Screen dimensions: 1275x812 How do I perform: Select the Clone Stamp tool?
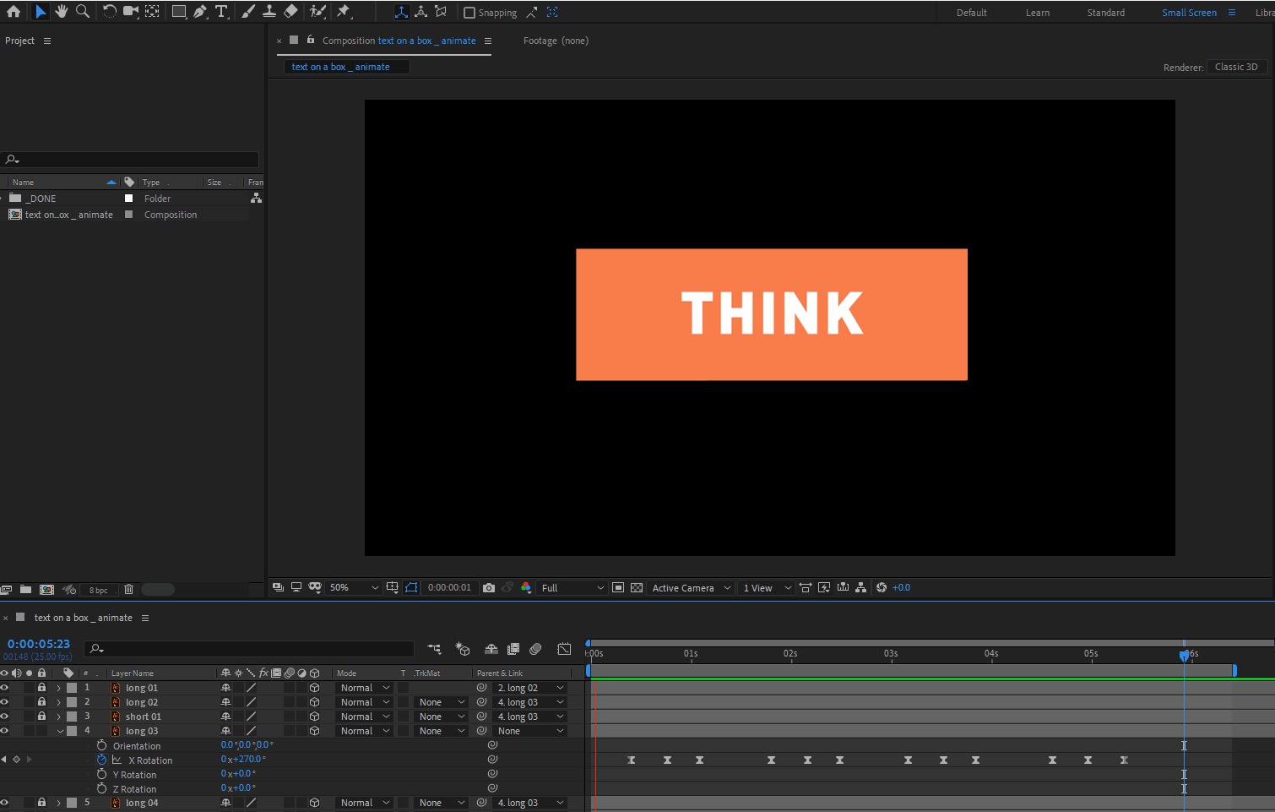tap(269, 12)
